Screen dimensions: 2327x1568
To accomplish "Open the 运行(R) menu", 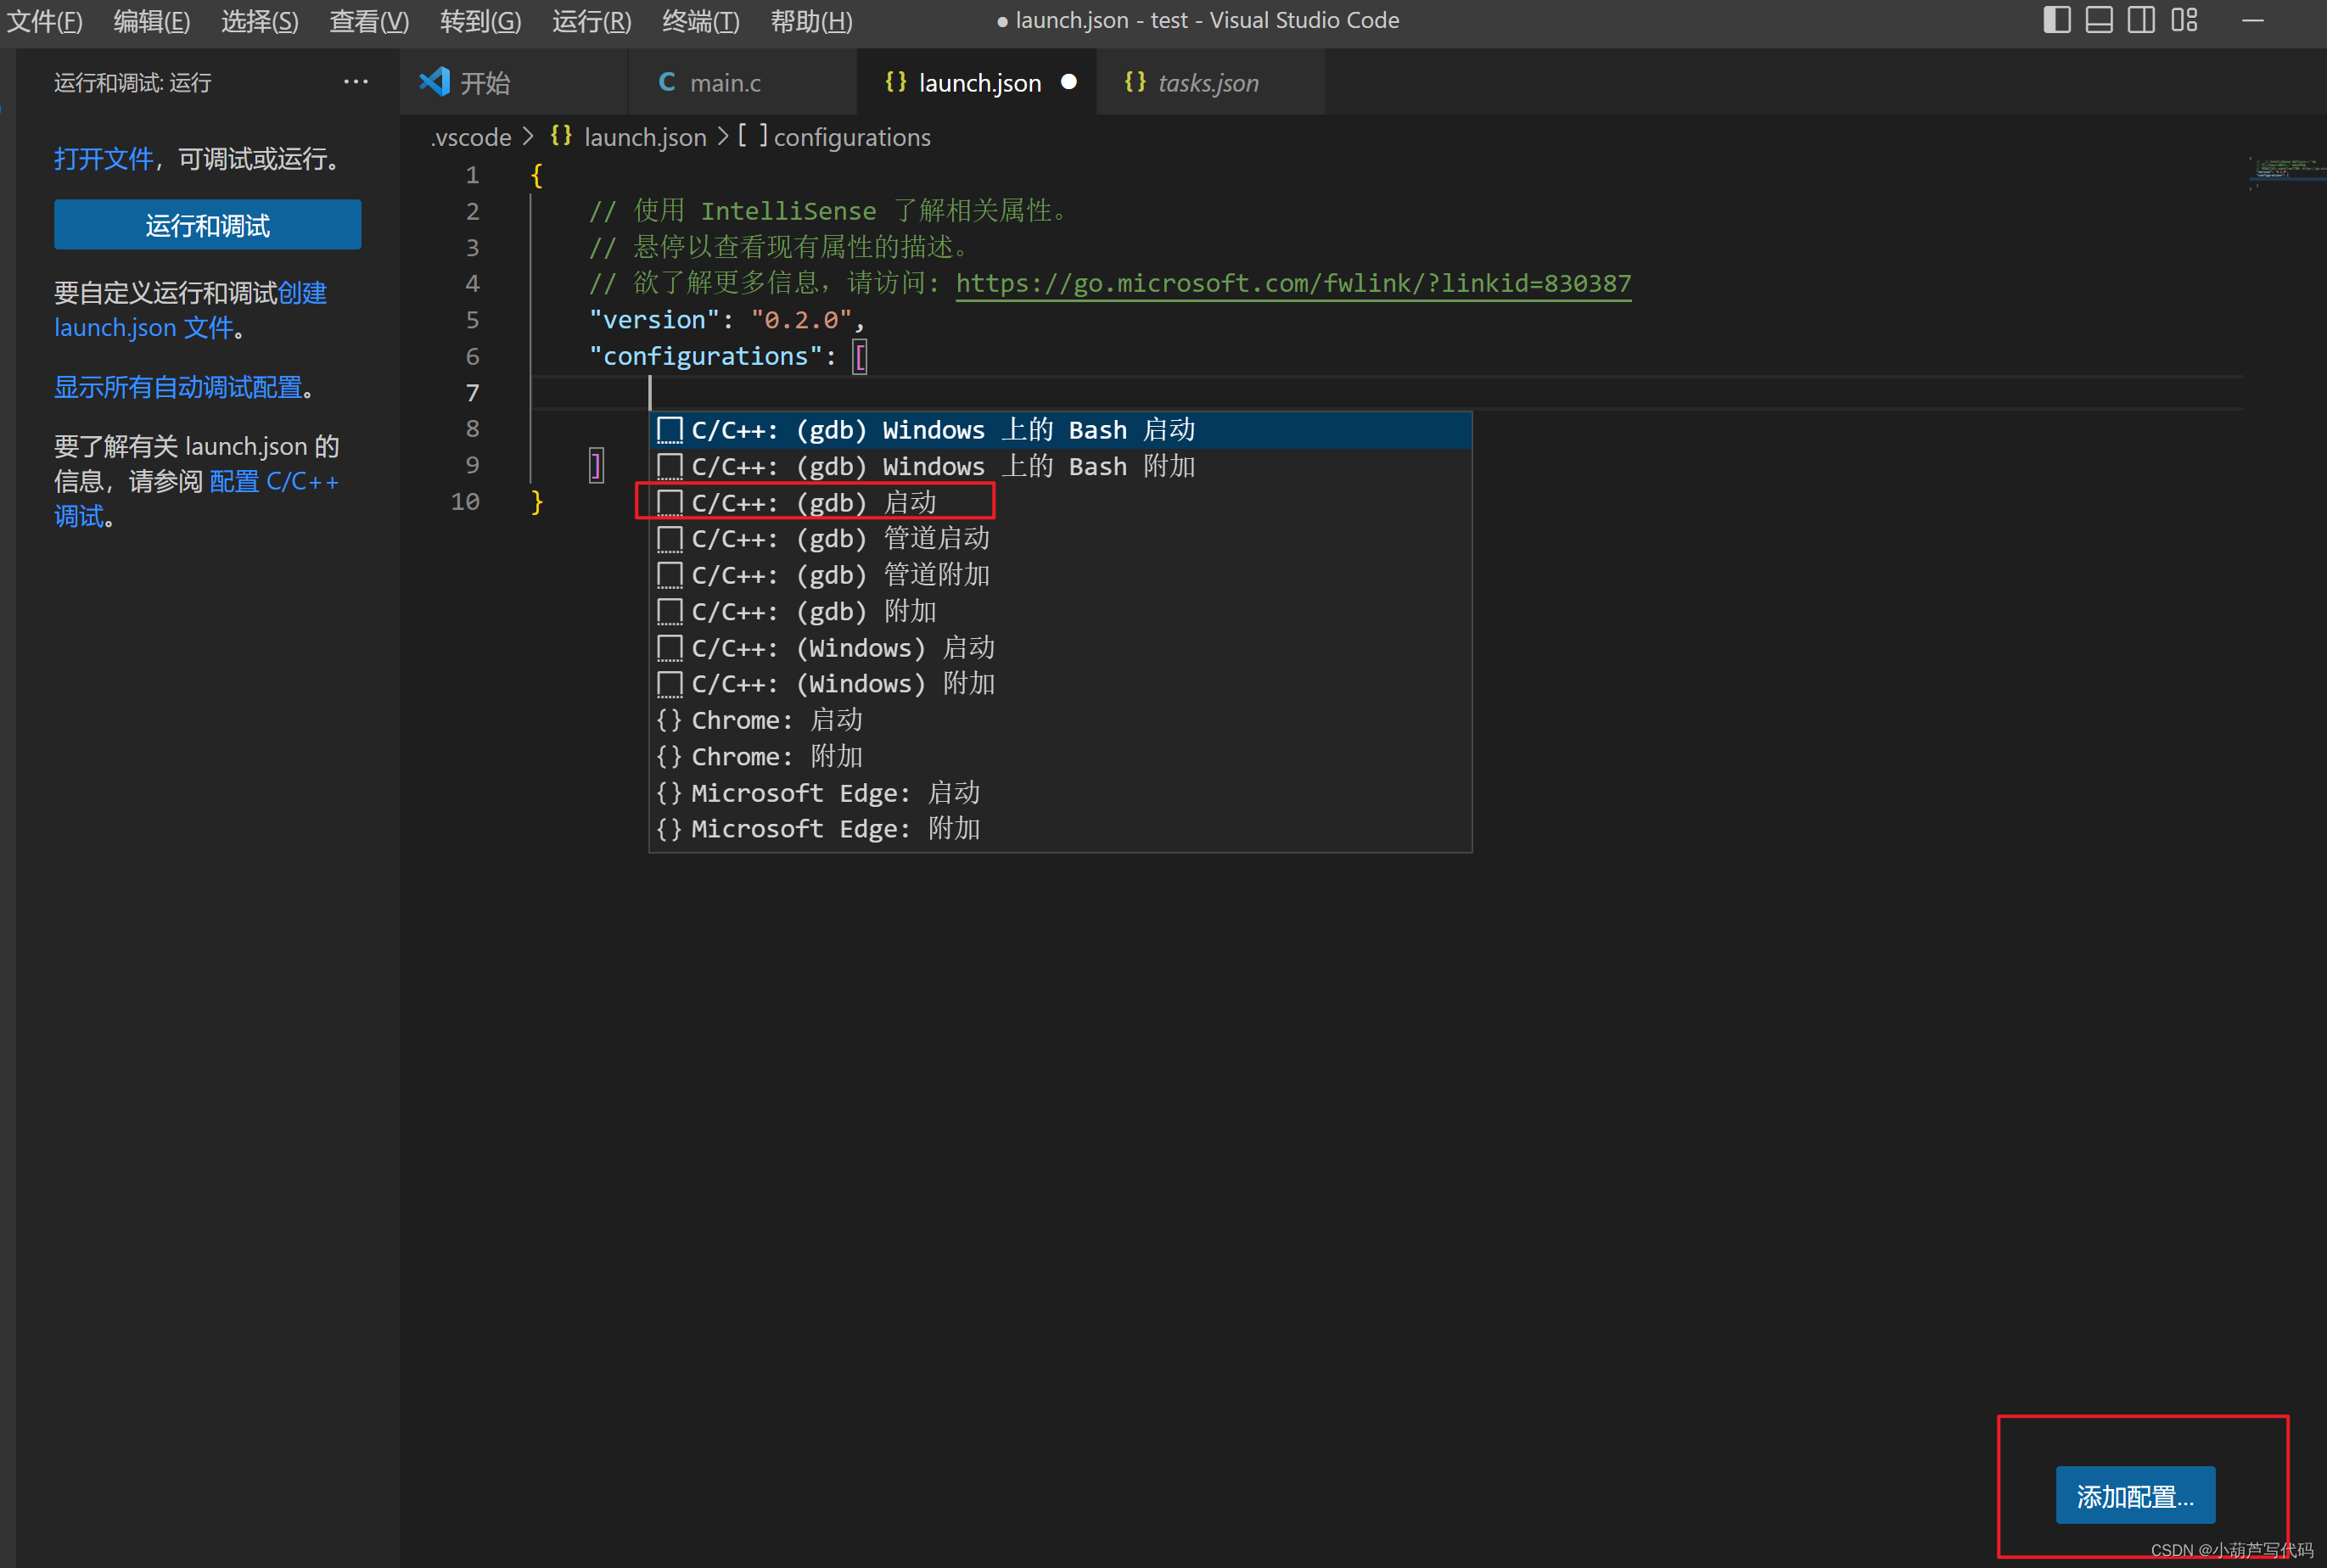I will (591, 21).
